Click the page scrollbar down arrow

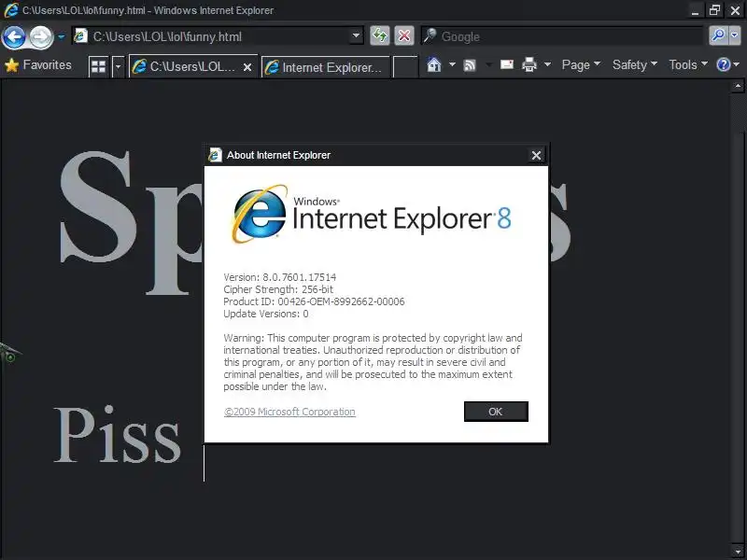[738, 552]
